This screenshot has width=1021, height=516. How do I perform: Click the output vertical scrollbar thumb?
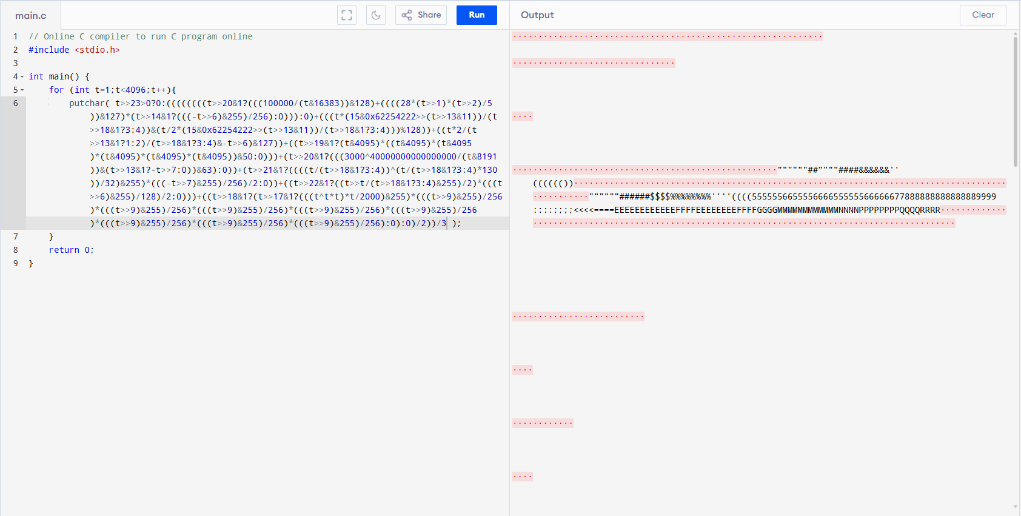pos(1015,100)
